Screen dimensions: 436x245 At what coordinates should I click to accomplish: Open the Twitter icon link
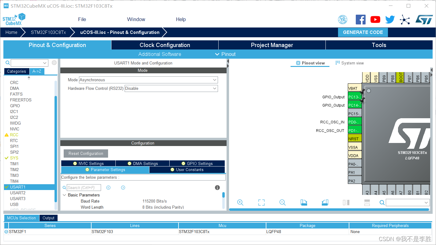click(390, 20)
